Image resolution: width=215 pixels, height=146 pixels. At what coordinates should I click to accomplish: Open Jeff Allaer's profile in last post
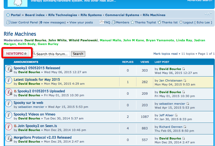pyautogui.click(x=166, y=115)
